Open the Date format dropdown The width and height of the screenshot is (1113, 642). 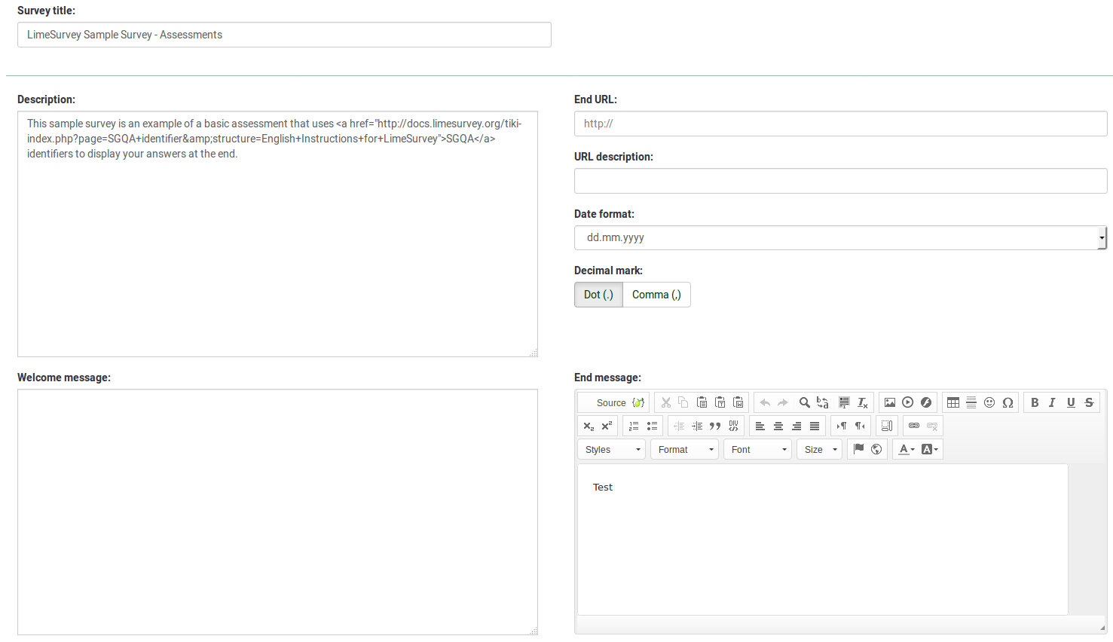pos(840,237)
